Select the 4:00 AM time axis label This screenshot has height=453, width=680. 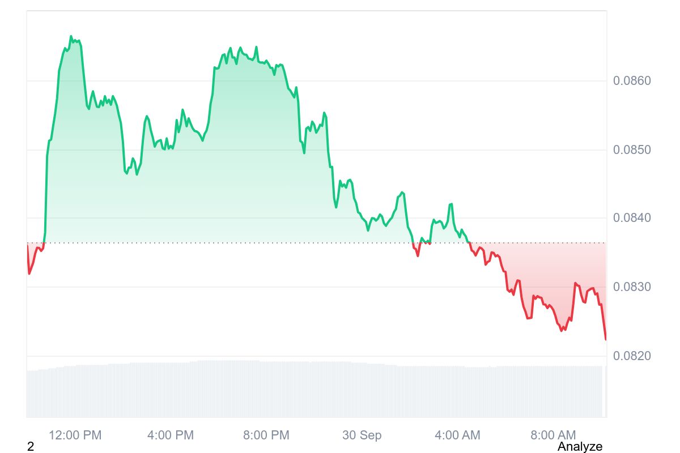[x=457, y=435]
